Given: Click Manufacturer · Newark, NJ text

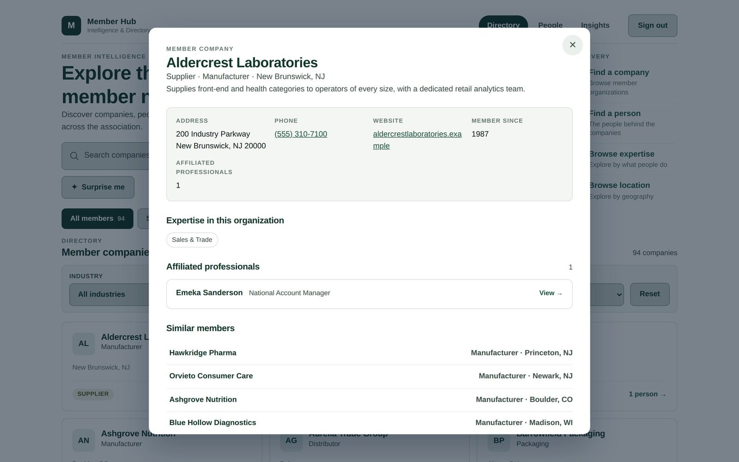Looking at the screenshot, I should tap(526, 376).
